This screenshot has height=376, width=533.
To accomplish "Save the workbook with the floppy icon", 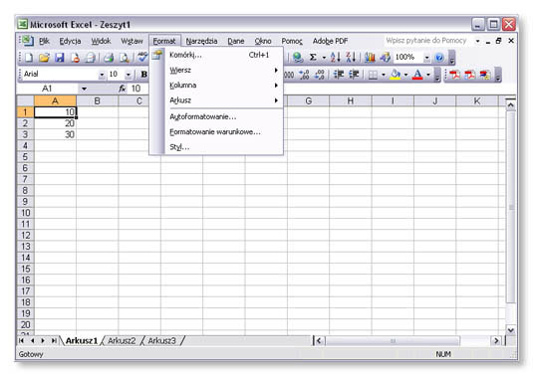I will click(x=60, y=58).
